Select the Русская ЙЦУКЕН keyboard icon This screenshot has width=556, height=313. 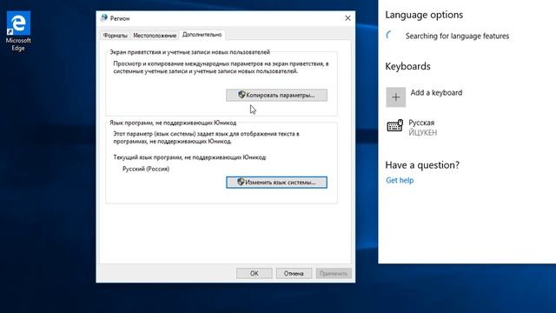[x=394, y=125]
